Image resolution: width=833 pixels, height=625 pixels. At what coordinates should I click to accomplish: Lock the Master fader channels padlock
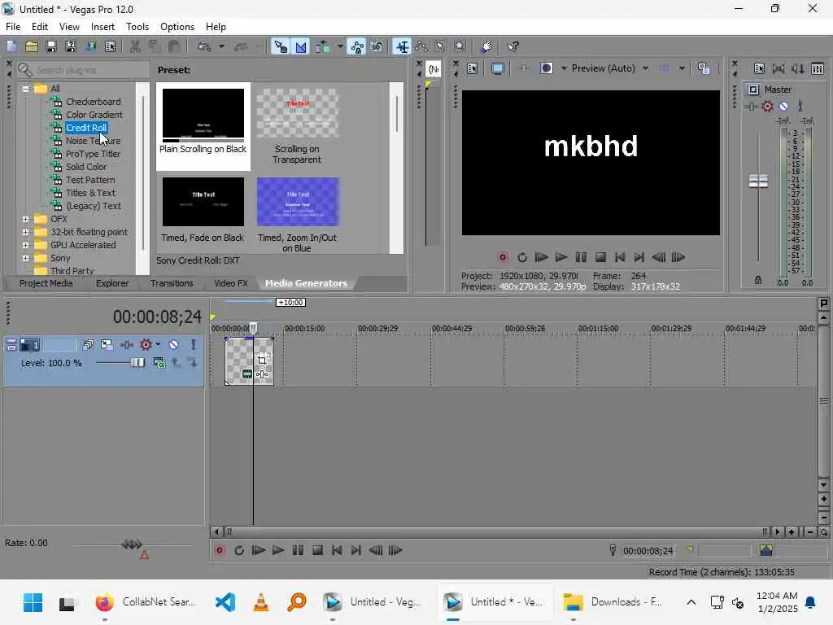coord(758,280)
